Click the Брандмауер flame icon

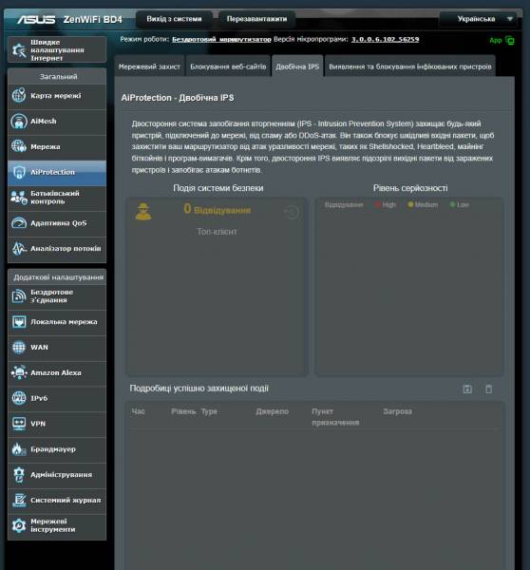[x=19, y=449]
